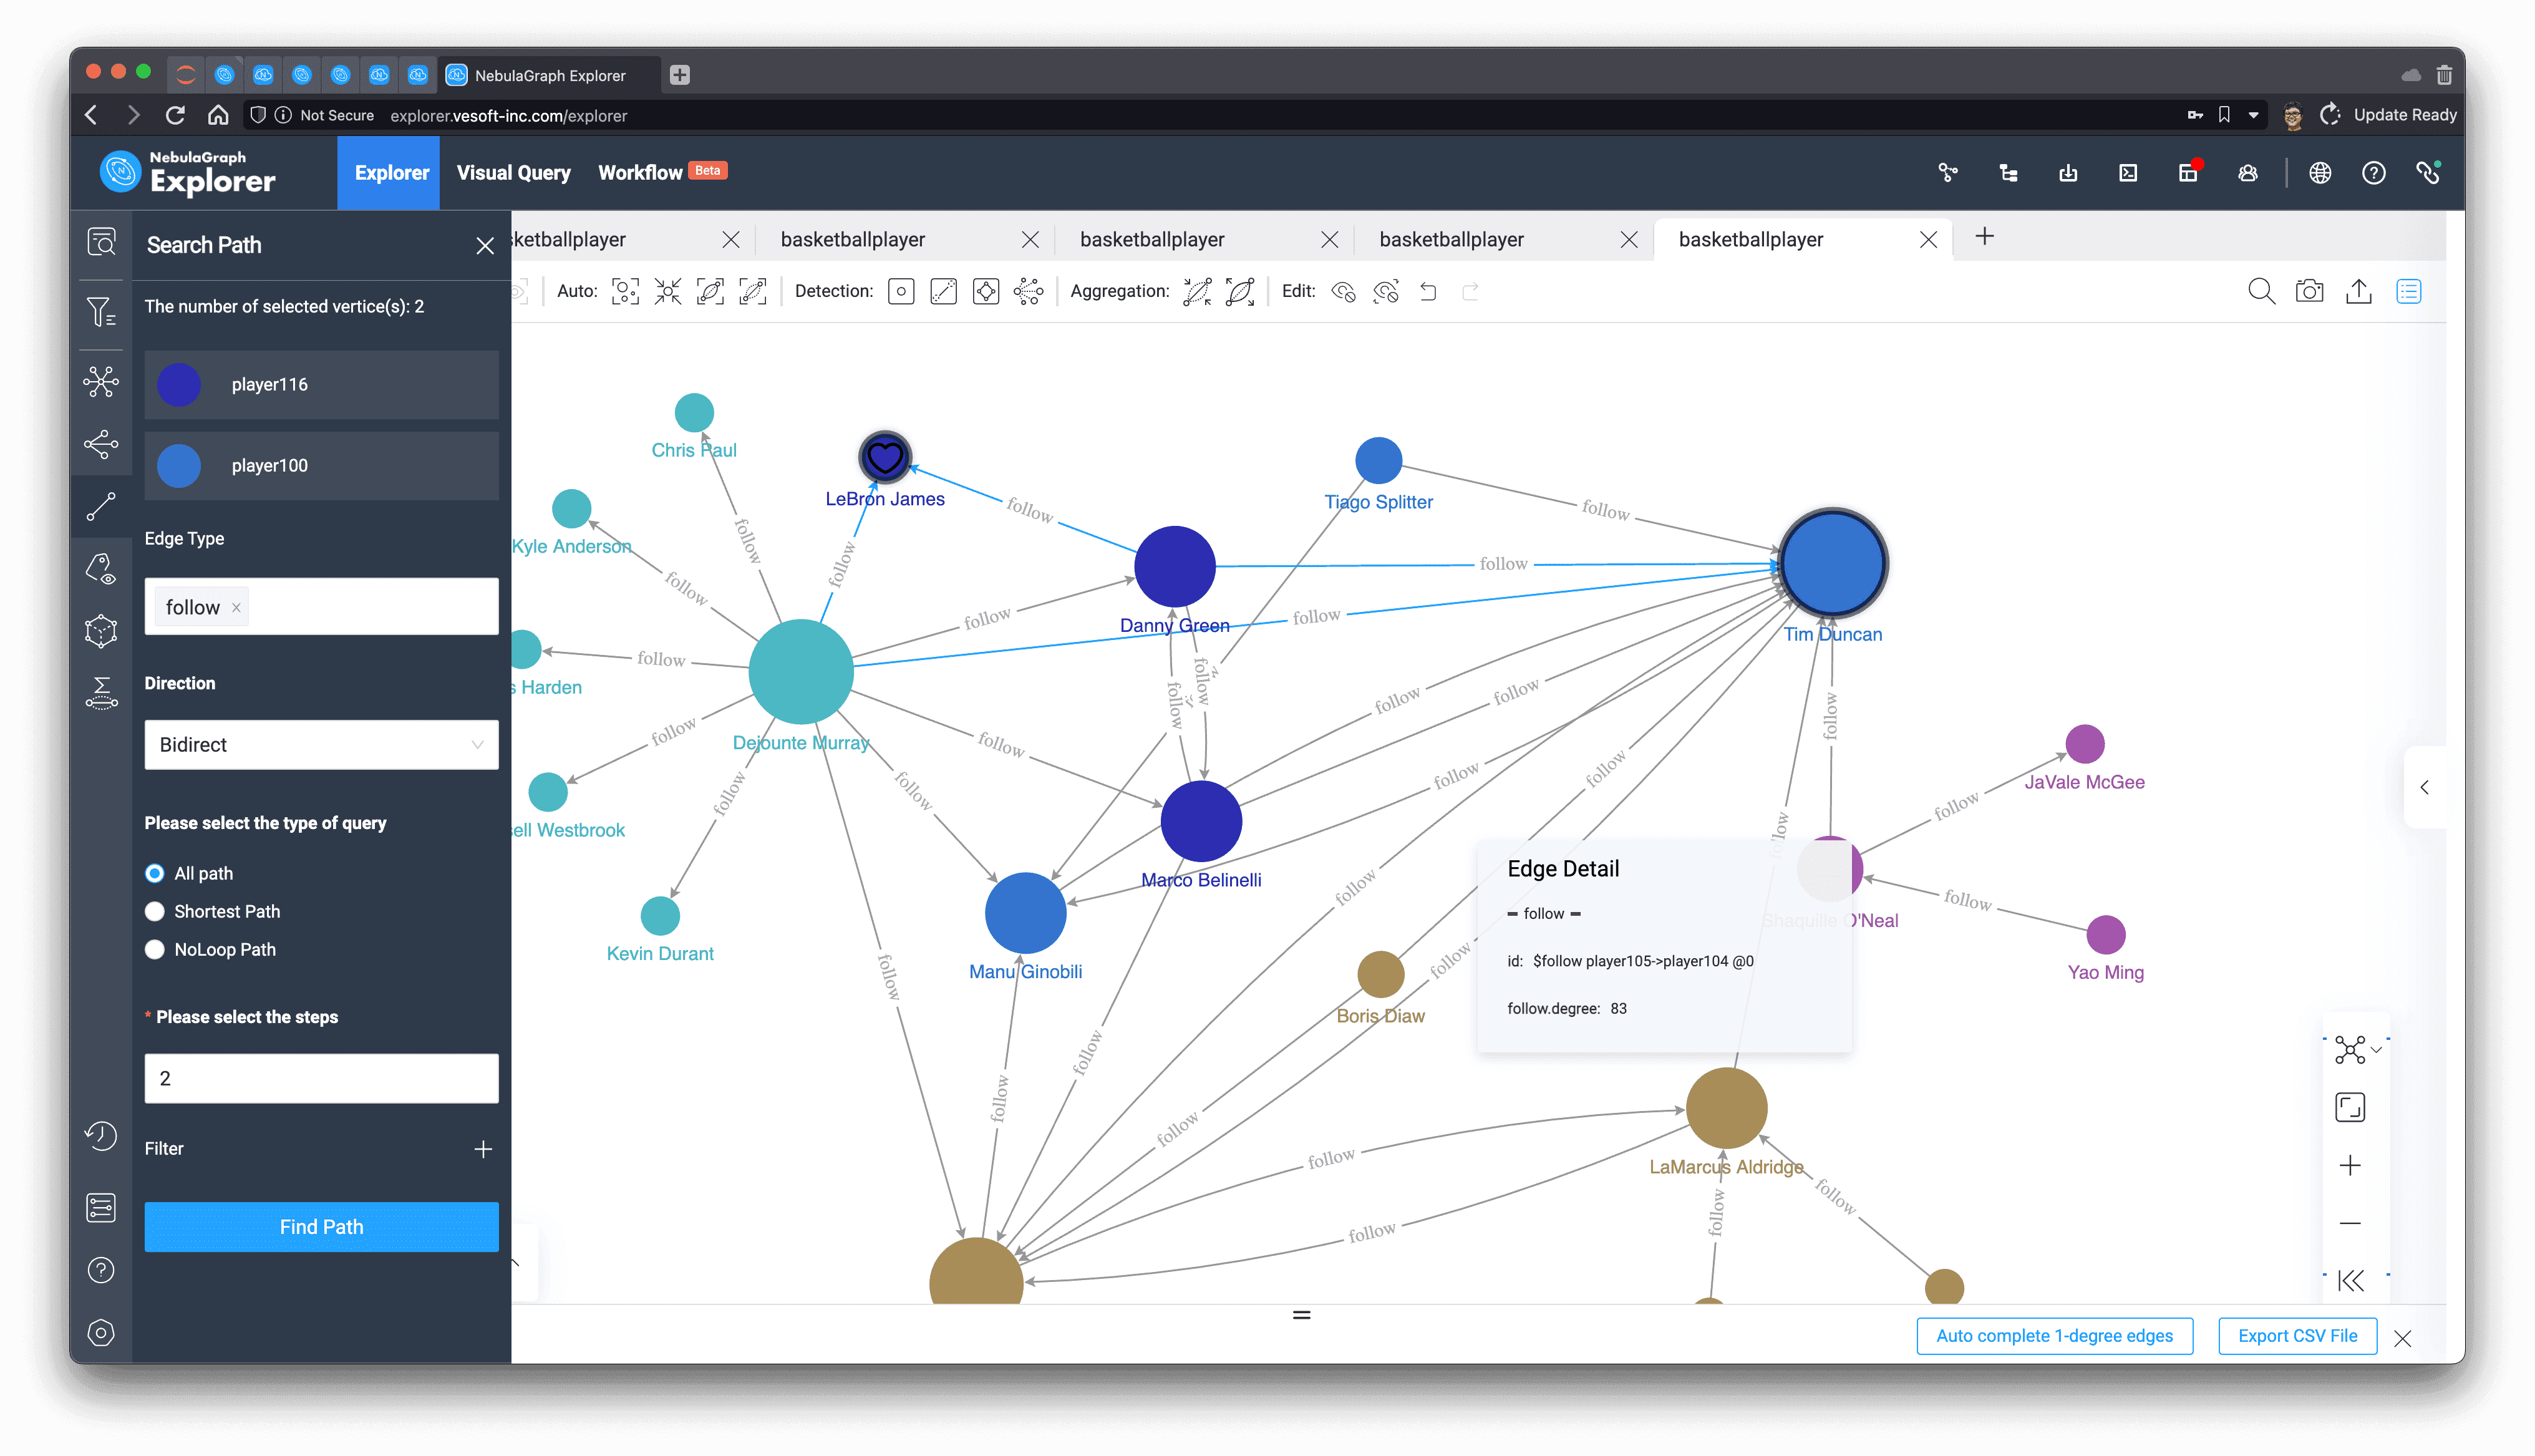Click the camera snapshot icon in canvas toolbar
This screenshot has width=2535, height=1456.
point(2309,291)
